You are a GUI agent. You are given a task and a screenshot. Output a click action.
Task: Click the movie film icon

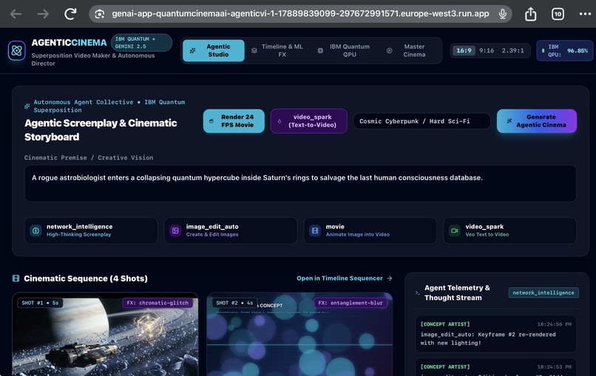pyautogui.click(x=315, y=230)
